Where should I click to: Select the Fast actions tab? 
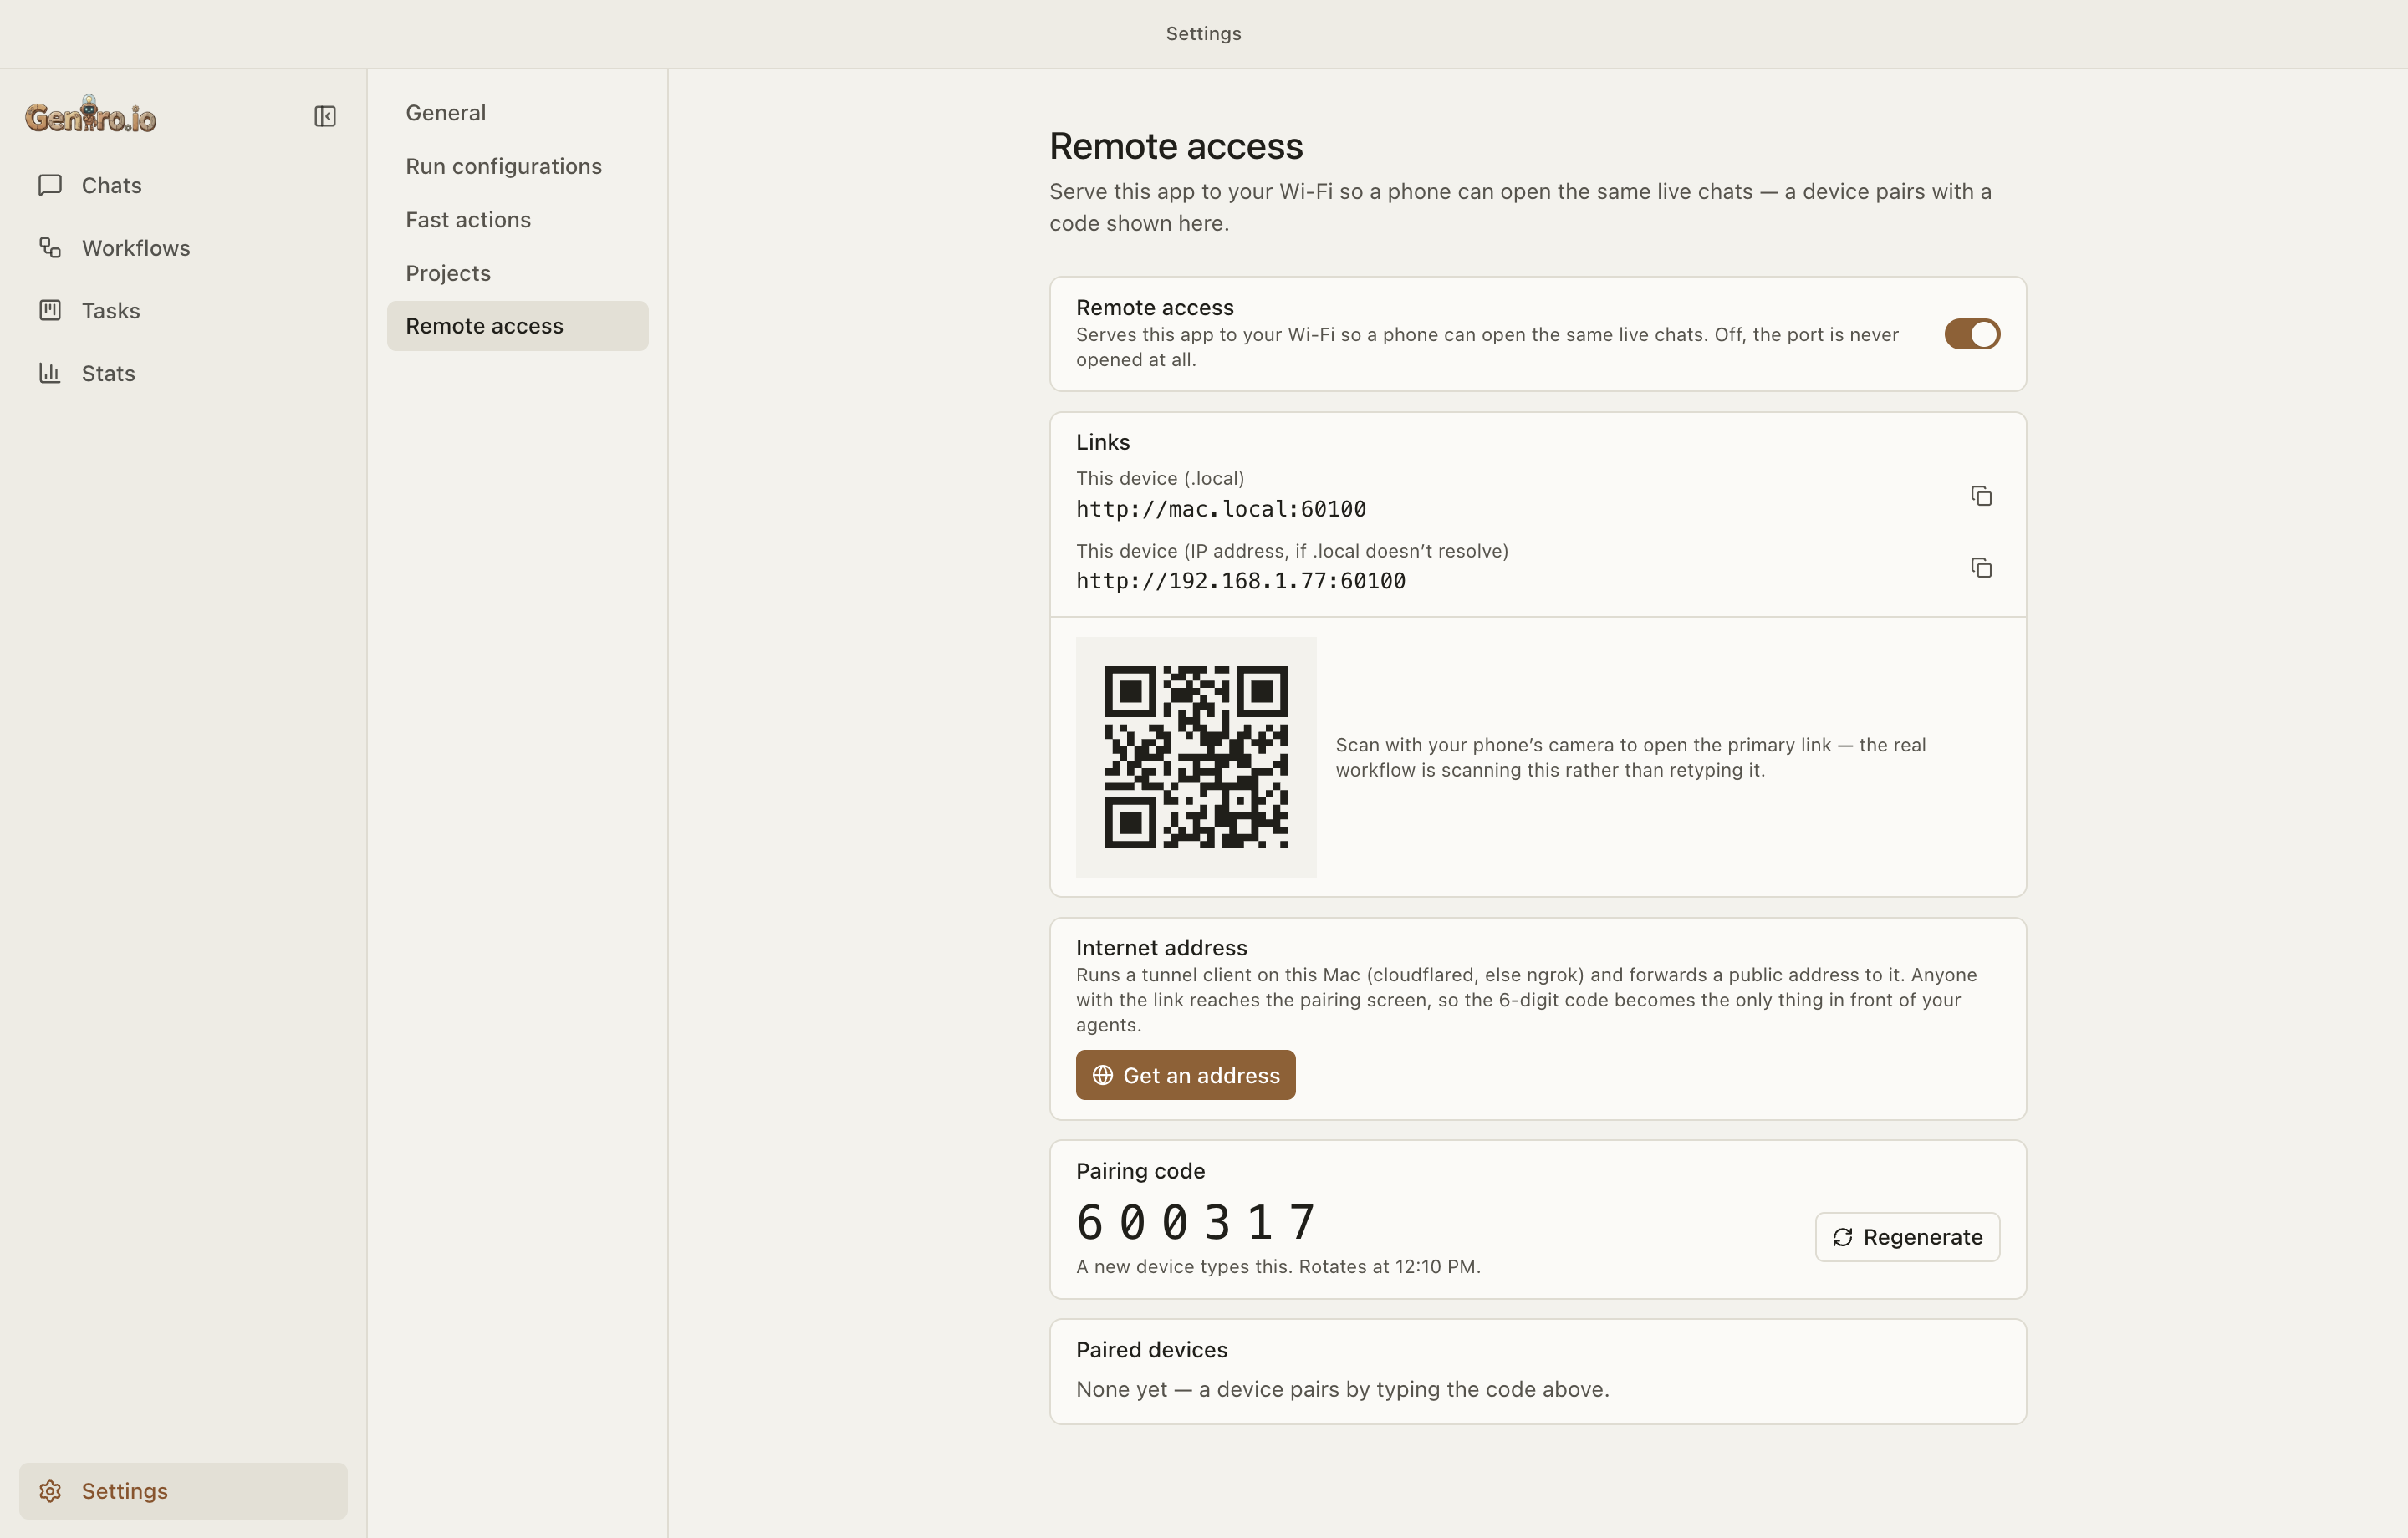pyautogui.click(x=517, y=220)
